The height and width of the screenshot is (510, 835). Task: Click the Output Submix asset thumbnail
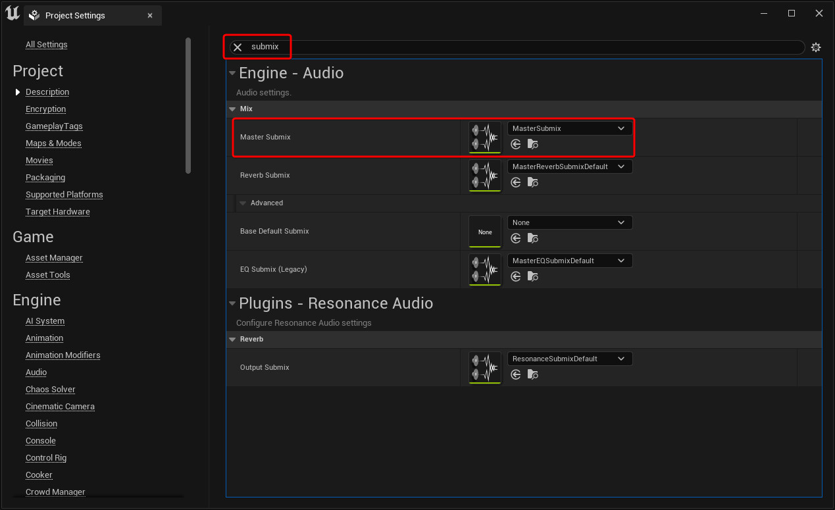485,367
